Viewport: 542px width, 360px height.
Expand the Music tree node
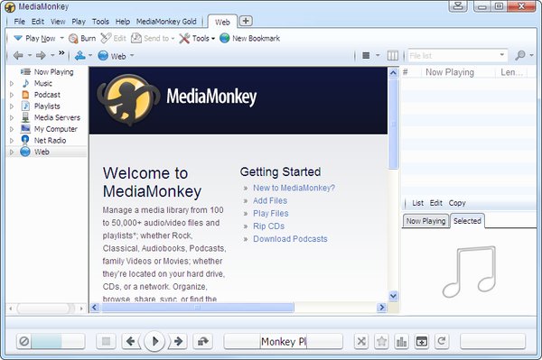click(12, 84)
